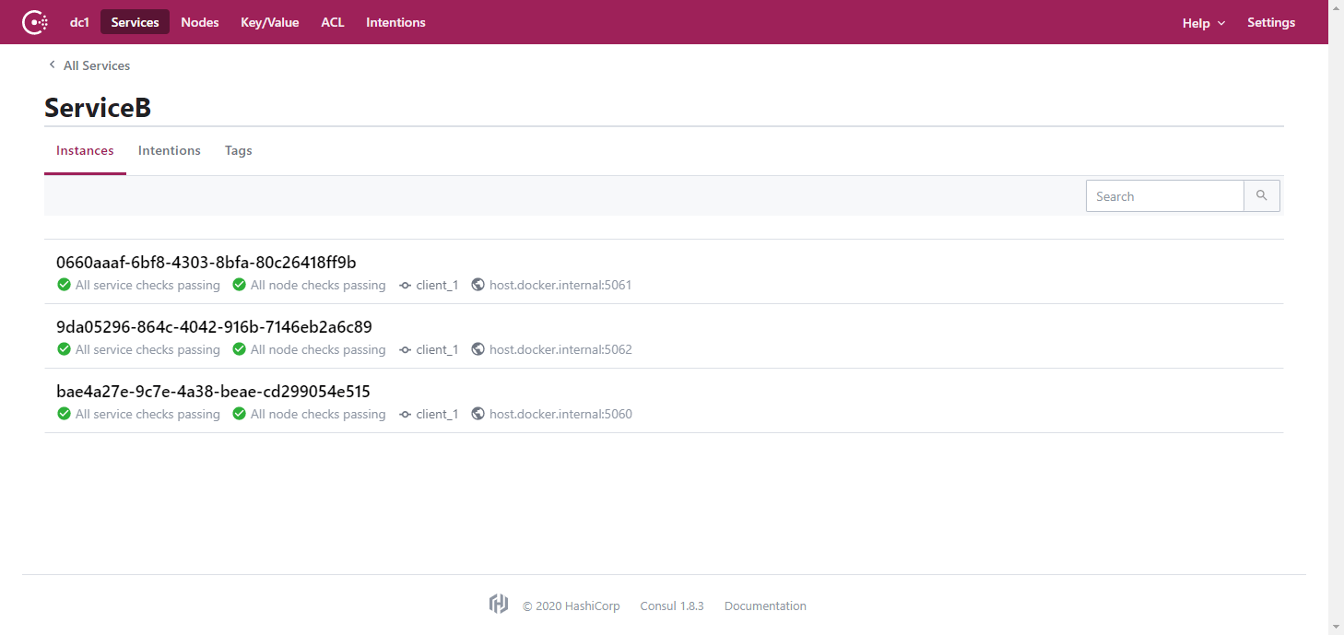Expand the Help dropdown menu
Screen dimensions: 1344x635
point(1203,23)
